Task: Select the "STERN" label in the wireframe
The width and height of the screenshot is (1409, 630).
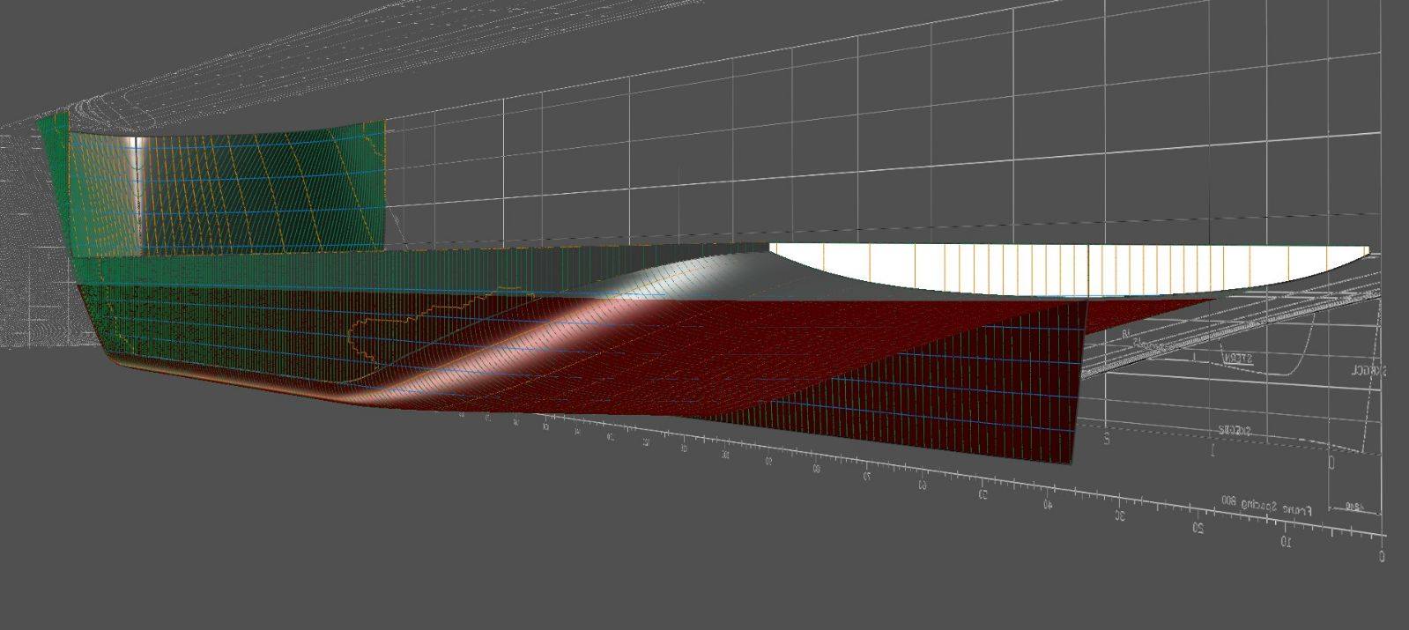Action: coord(1238,358)
